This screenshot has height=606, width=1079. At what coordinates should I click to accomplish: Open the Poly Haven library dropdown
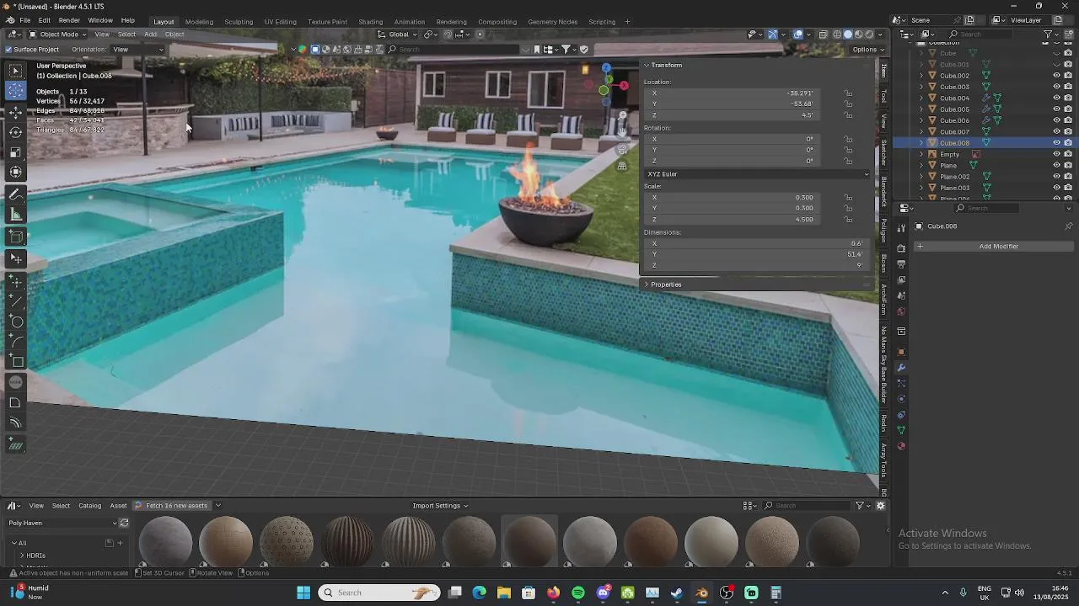62,523
